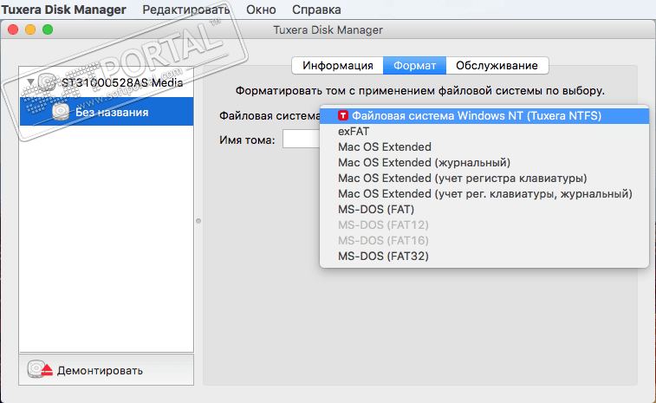Choose Файловая система Windows NT (Tuxera NTFS)
The image size is (656, 403).
tap(484, 115)
